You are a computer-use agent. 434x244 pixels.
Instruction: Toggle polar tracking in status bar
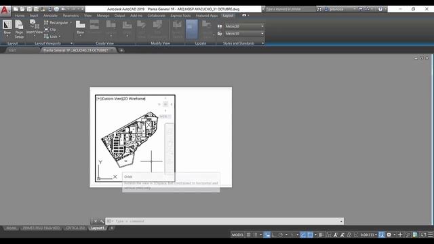(281, 235)
